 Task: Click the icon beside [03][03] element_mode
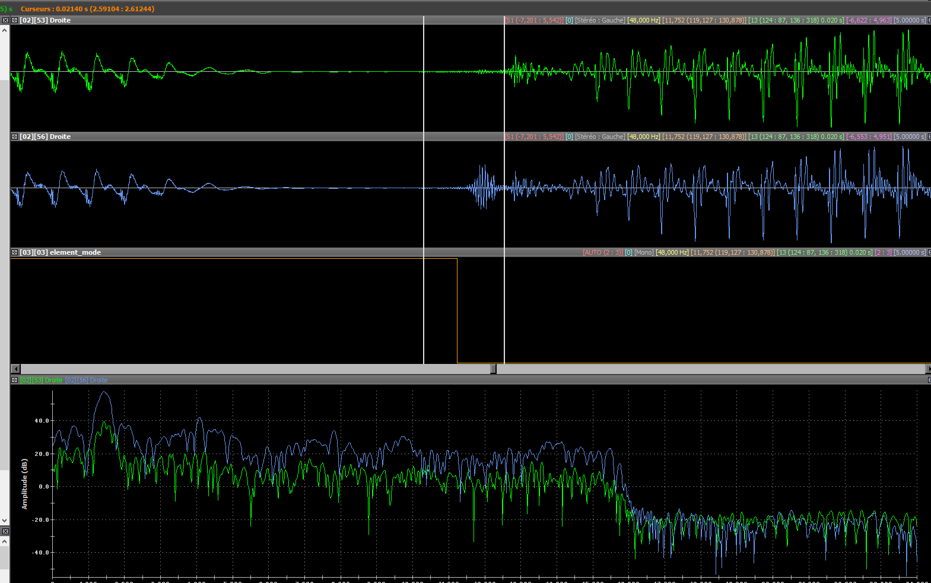[15, 252]
